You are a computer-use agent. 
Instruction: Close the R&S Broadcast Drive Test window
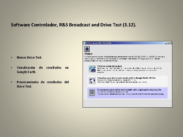coord(171,43)
